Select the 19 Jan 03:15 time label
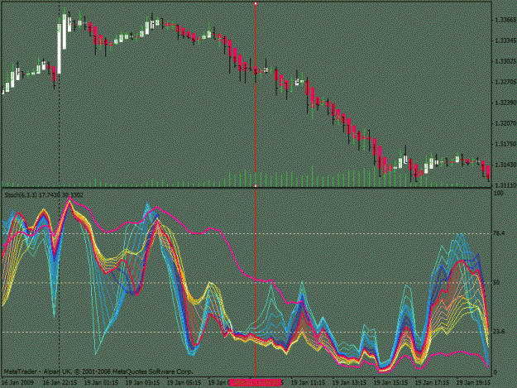 (142, 383)
